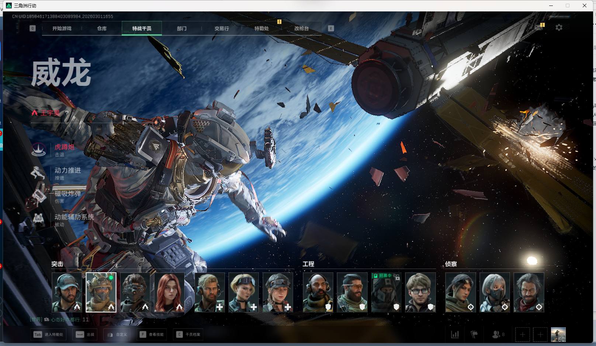Open the settings gear icon

tap(559, 28)
